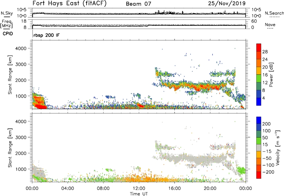Viewport: 284px width, 196px height.
Task: Select the '3000' tick in power panel
Action: 21,64
